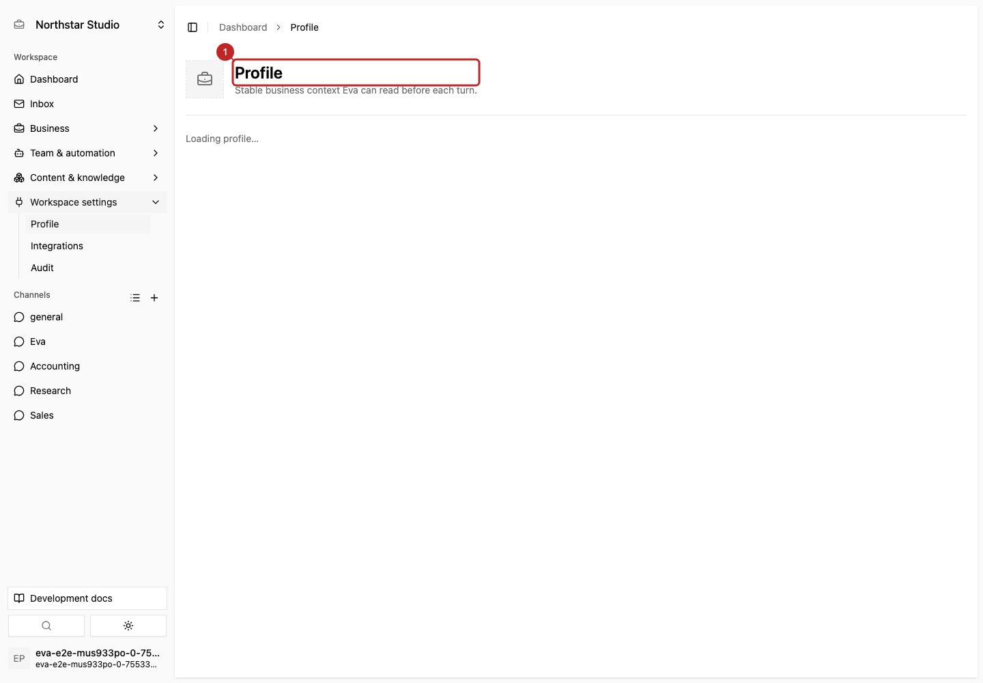Screen dimensions: 983x683
Task: Click the Accounting channel bubble icon
Action: (19, 366)
